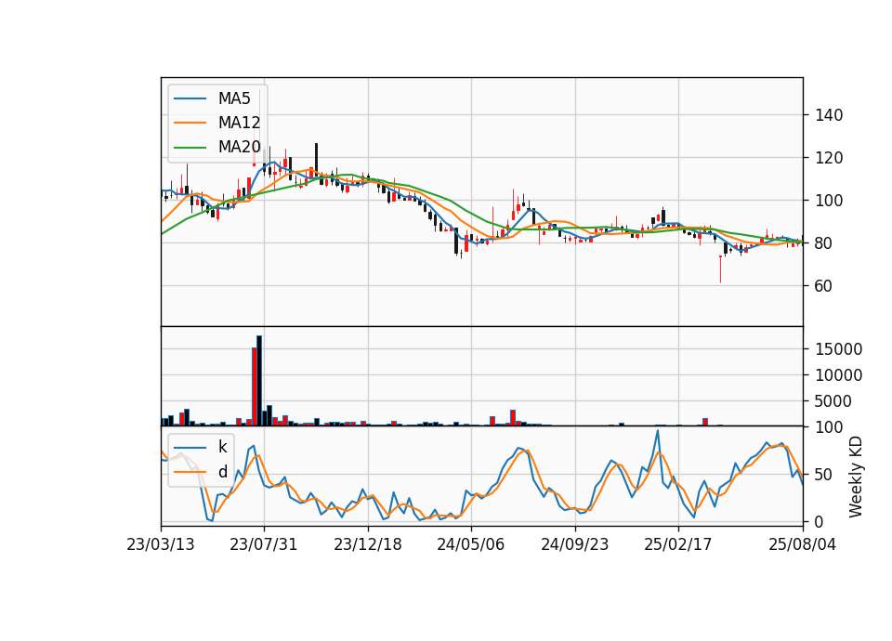Click the MA5 legend label
892x641 pixels.
click(x=234, y=98)
